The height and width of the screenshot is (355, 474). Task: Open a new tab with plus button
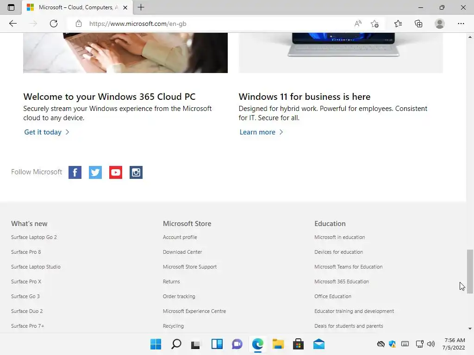coord(141,7)
